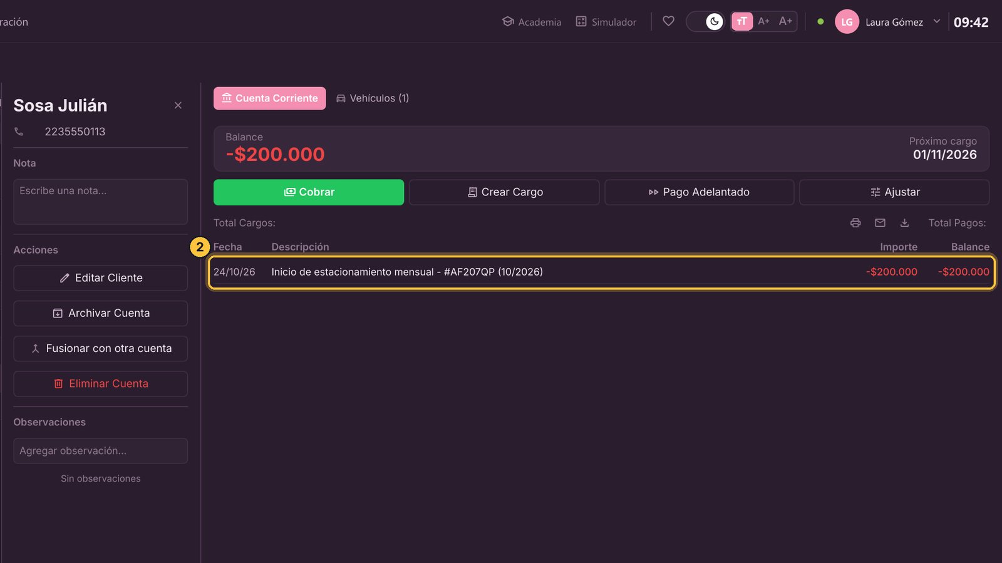The height and width of the screenshot is (563, 1002).
Task: Select the largest A+ text size
Action: (785, 21)
